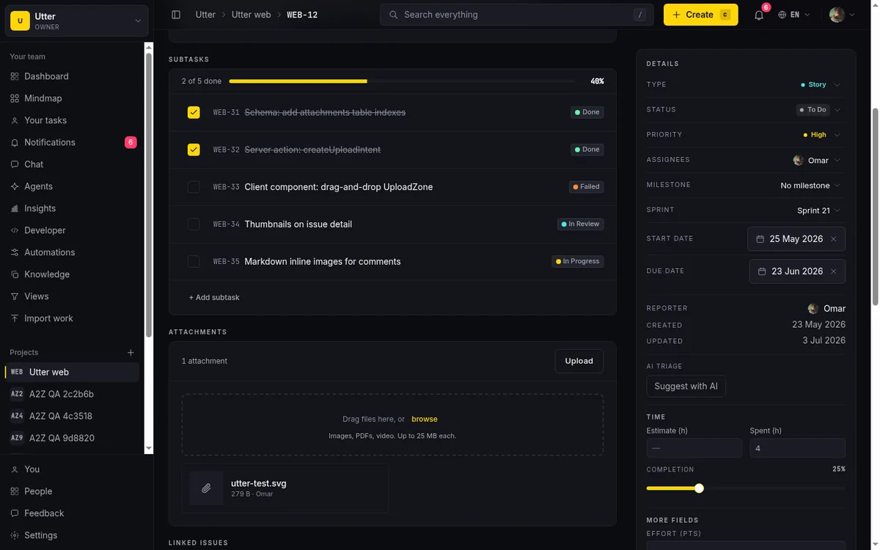The image size is (880, 550).
Task: Click the Your tasks icon
Action: (15, 120)
